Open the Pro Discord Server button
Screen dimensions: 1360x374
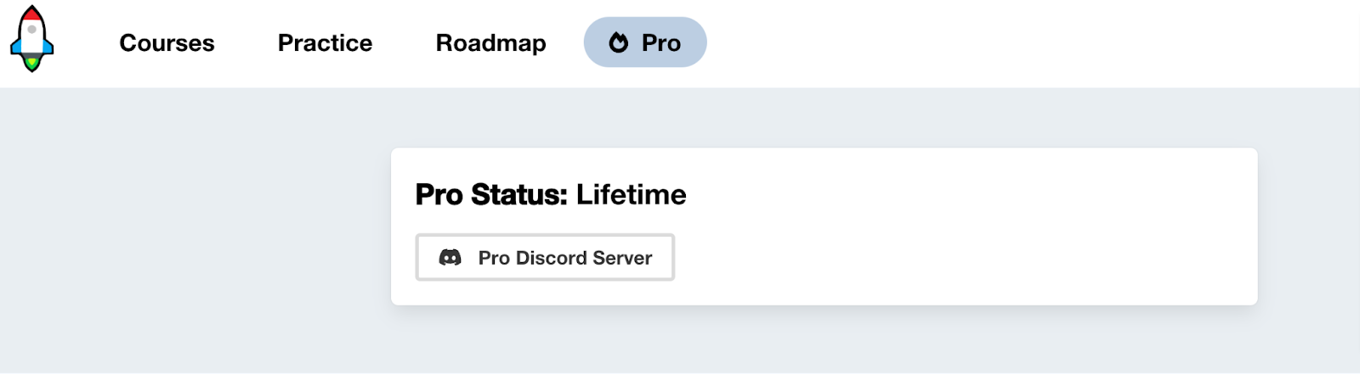[x=545, y=257]
